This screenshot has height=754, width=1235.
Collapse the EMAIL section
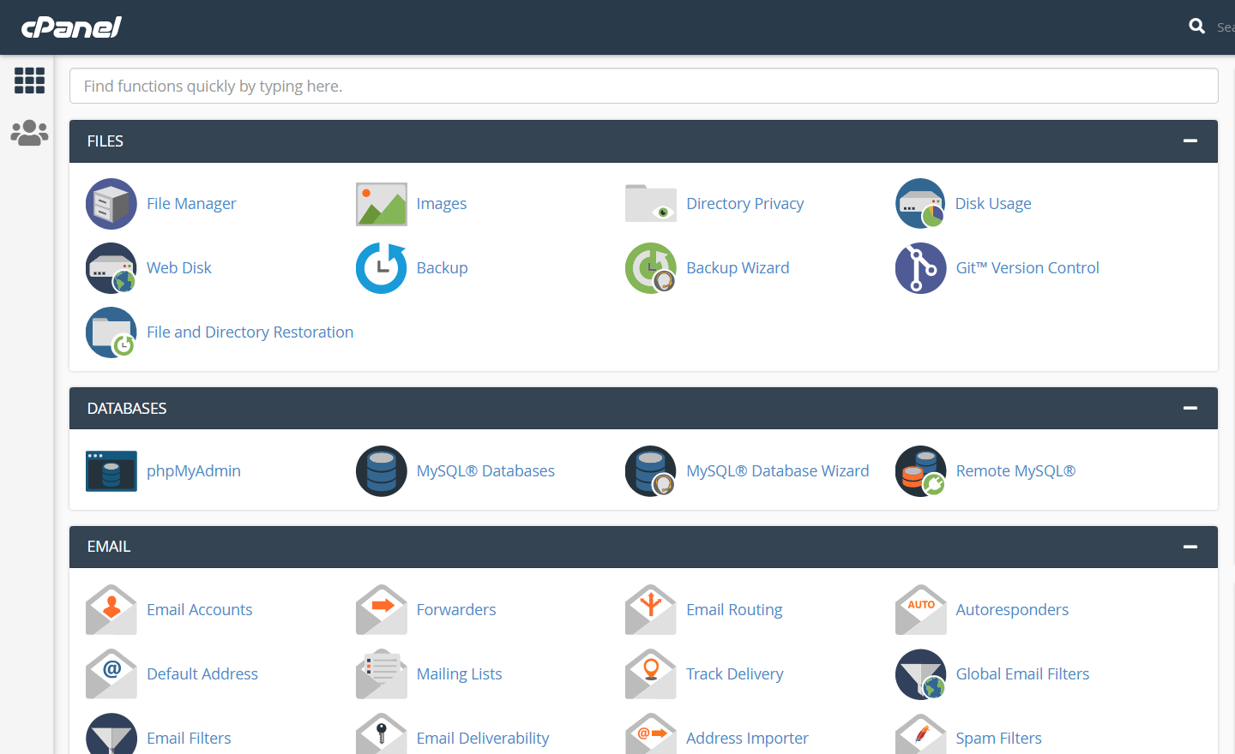1190,547
